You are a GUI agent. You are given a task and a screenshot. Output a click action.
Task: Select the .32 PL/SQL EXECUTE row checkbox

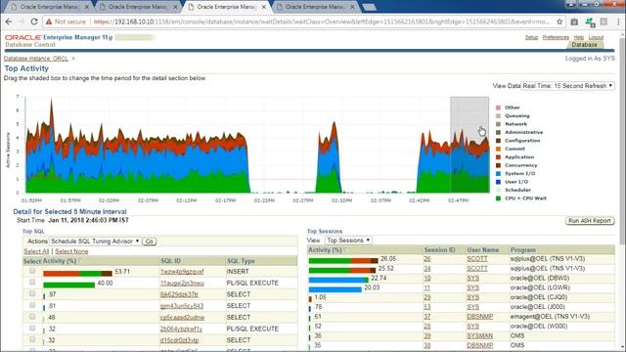click(32, 329)
